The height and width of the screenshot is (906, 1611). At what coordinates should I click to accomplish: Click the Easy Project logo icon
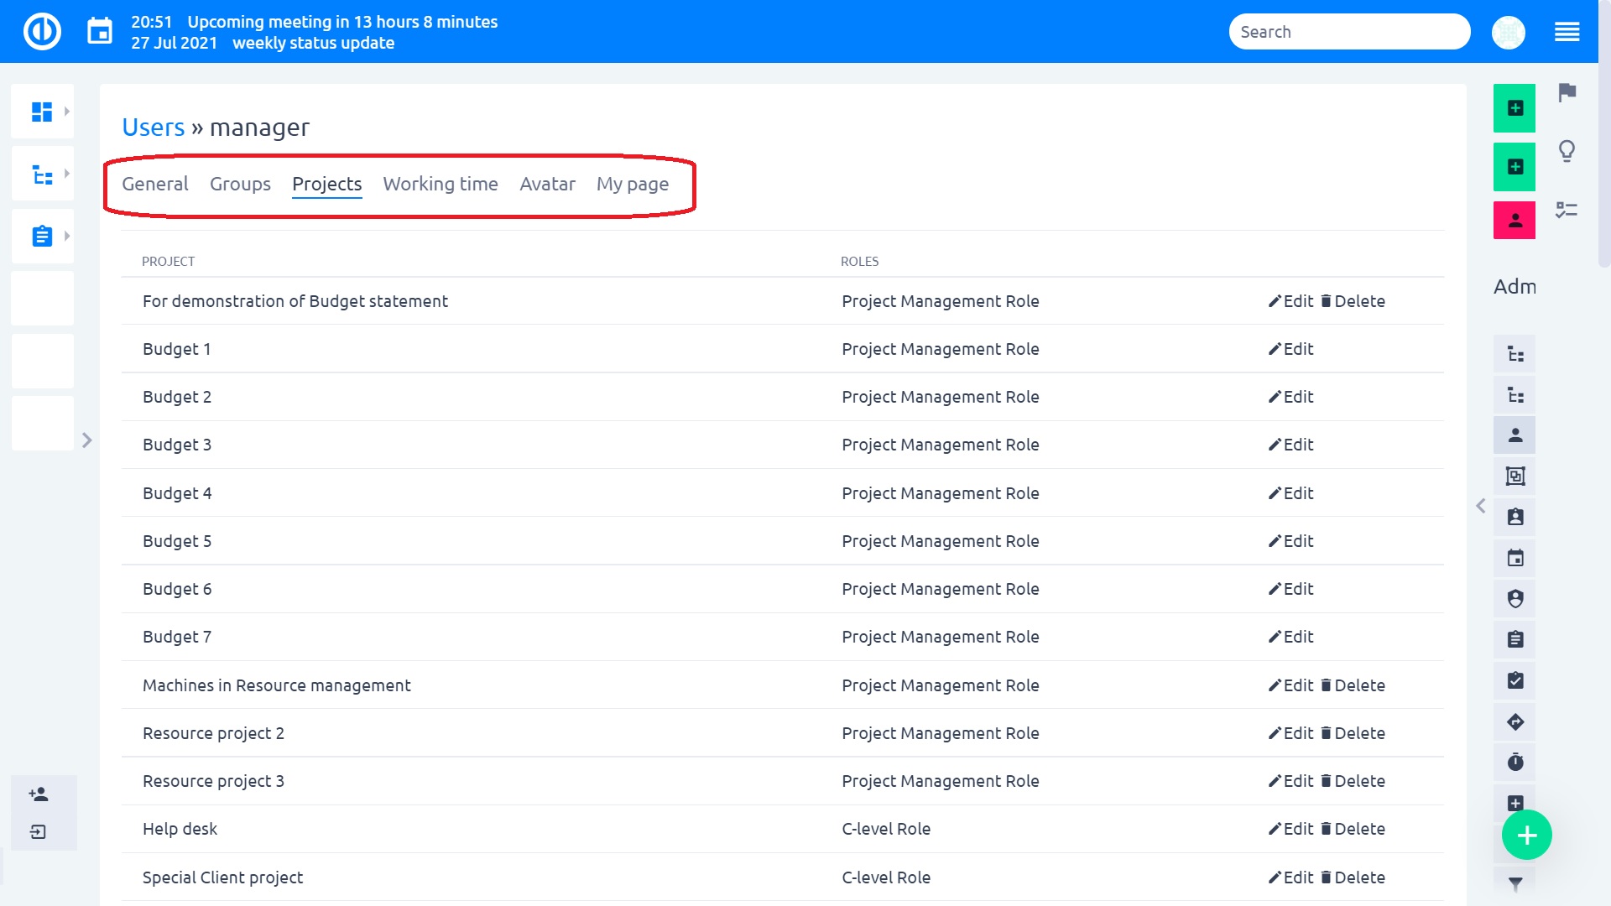[x=42, y=32]
